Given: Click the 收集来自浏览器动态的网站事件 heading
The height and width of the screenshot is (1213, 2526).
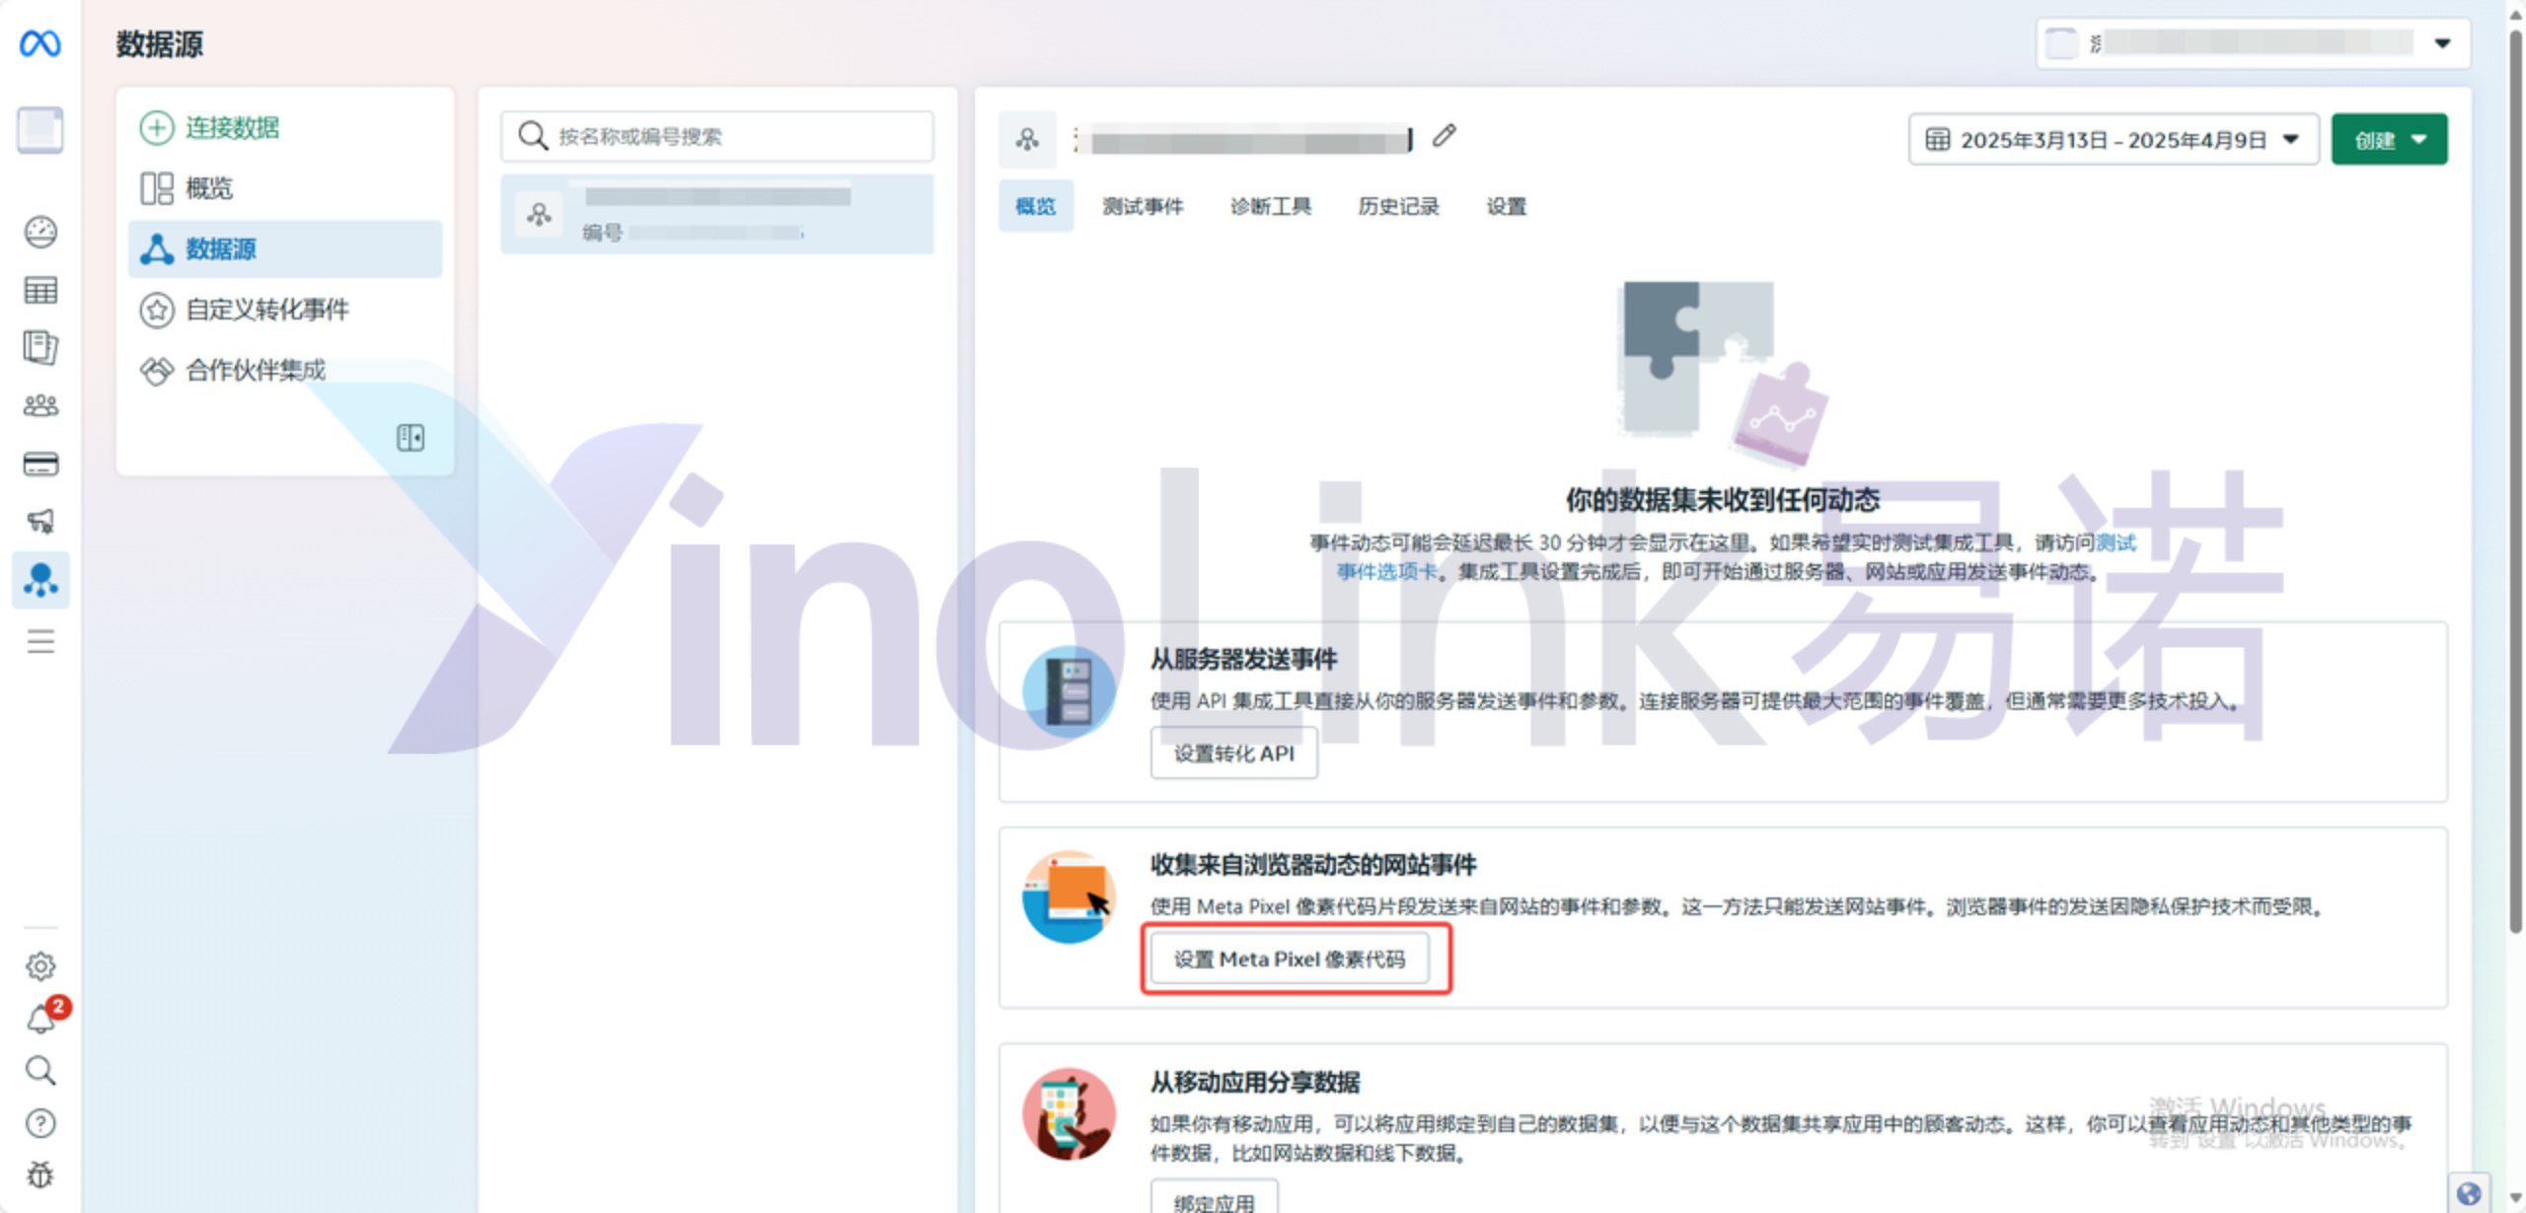Looking at the screenshot, I should [x=1313, y=865].
